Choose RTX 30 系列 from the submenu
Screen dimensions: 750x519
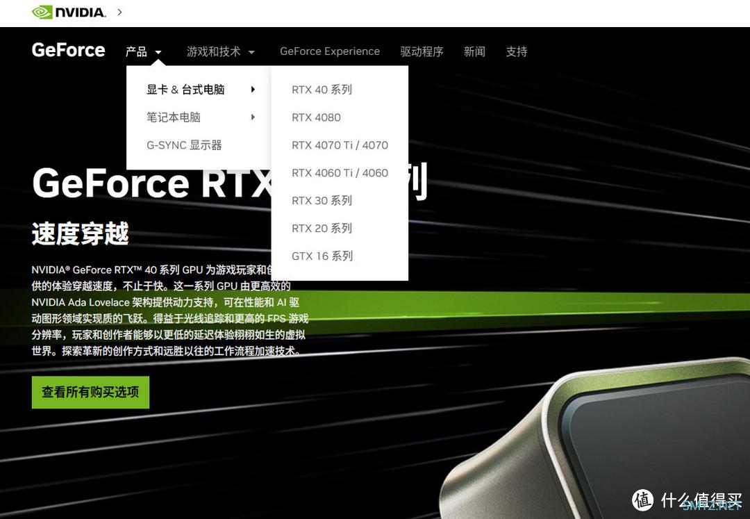[322, 200]
